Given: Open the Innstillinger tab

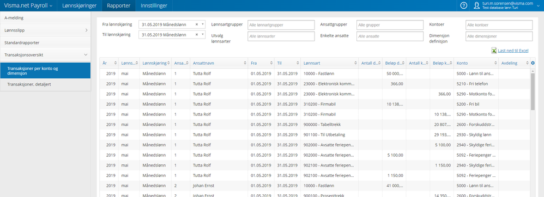Looking at the screenshot, I should click(154, 5).
